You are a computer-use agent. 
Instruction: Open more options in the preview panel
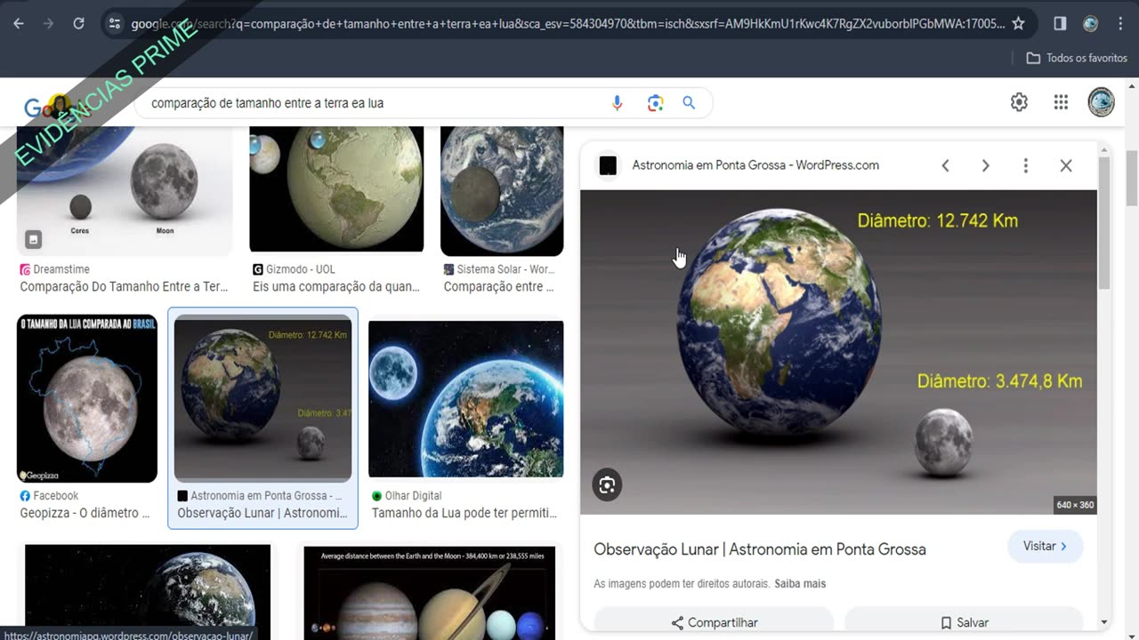click(1025, 165)
